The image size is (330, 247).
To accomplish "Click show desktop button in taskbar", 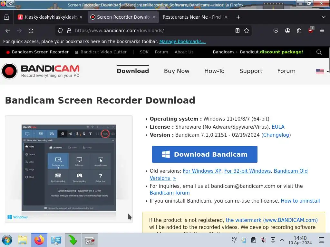I will coord(322,240).
